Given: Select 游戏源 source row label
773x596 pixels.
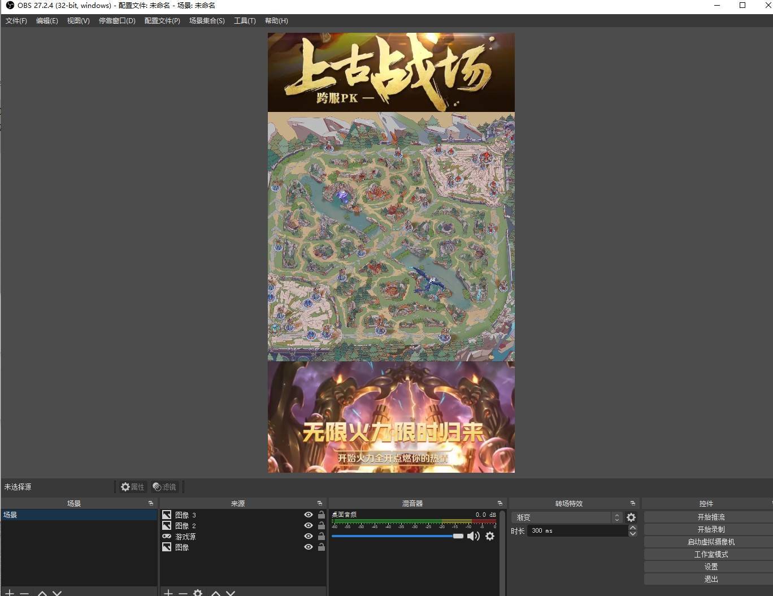Looking at the screenshot, I should (x=185, y=537).
